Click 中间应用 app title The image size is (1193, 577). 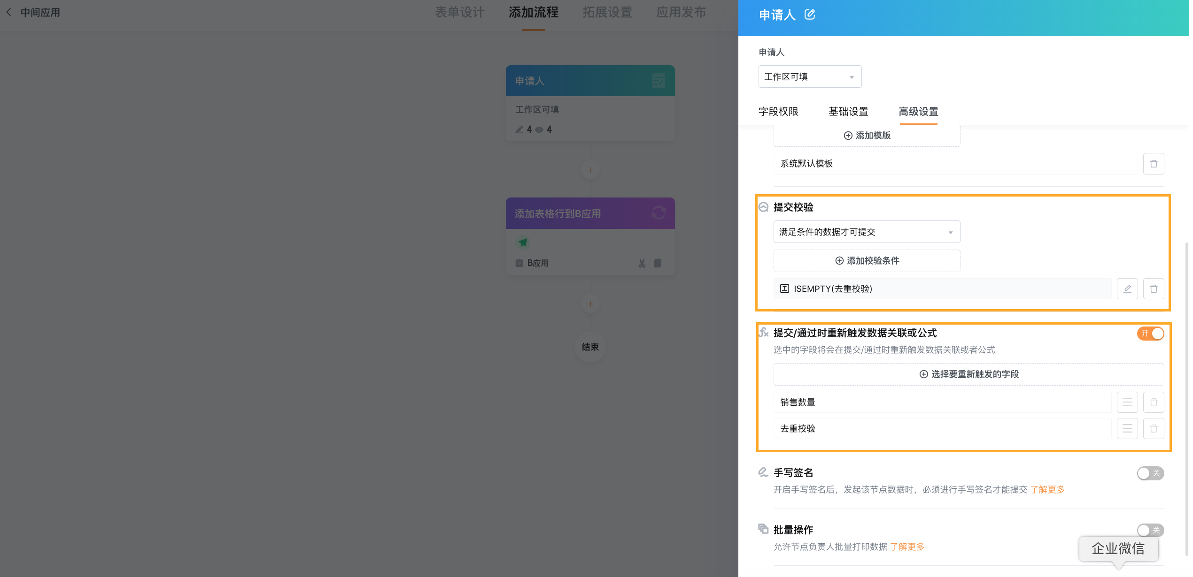point(40,12)
